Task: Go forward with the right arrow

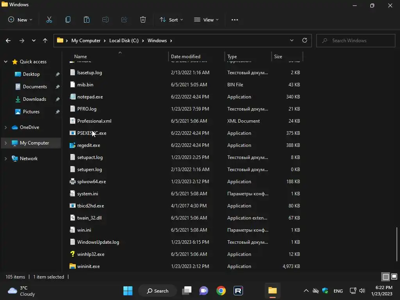Action: pyautogui.click(x=22, y=41)
